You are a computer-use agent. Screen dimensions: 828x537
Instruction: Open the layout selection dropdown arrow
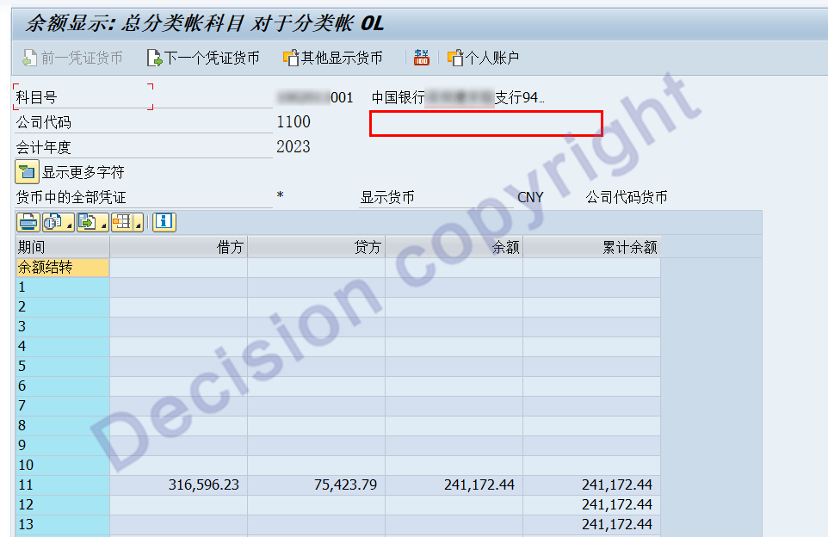(x=139, y=225)
